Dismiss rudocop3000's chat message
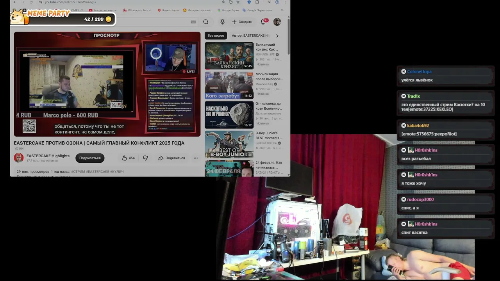 click(x=404, y=199)
